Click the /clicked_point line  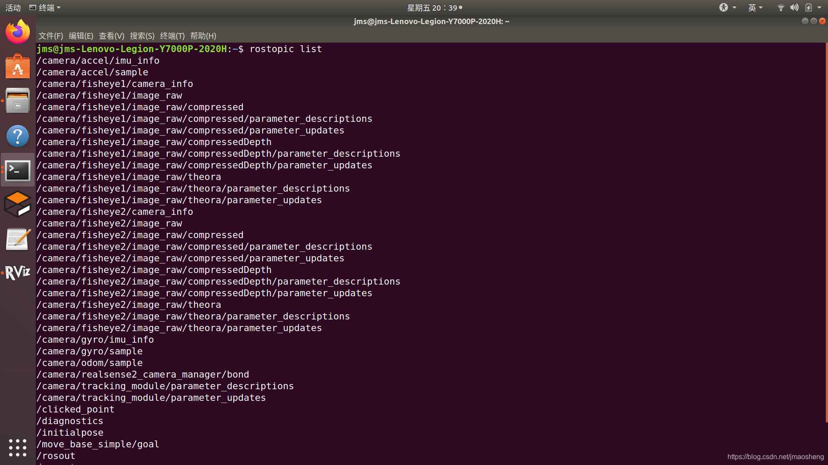75,409
